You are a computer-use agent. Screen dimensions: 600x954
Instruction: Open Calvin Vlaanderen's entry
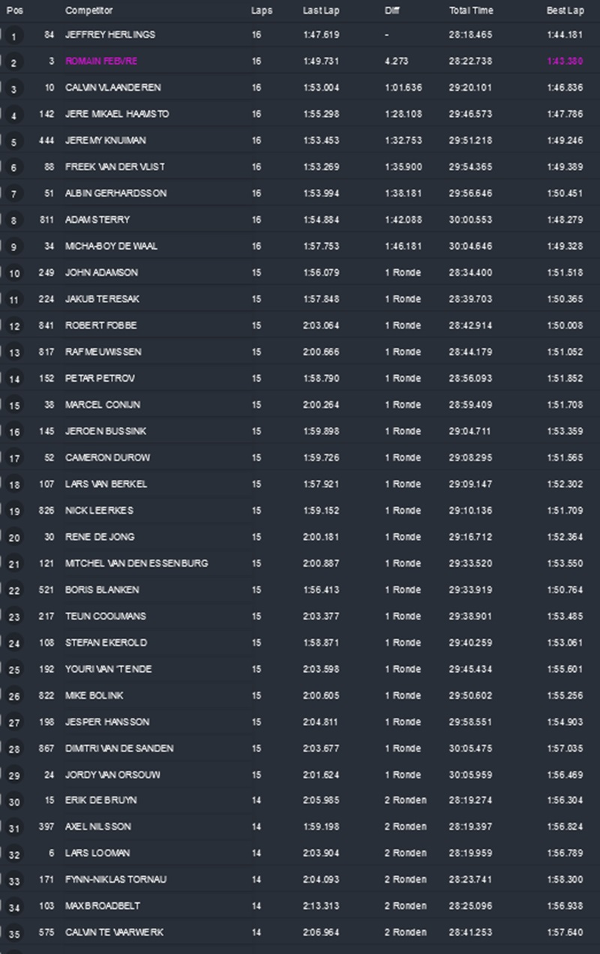(112, 88)
